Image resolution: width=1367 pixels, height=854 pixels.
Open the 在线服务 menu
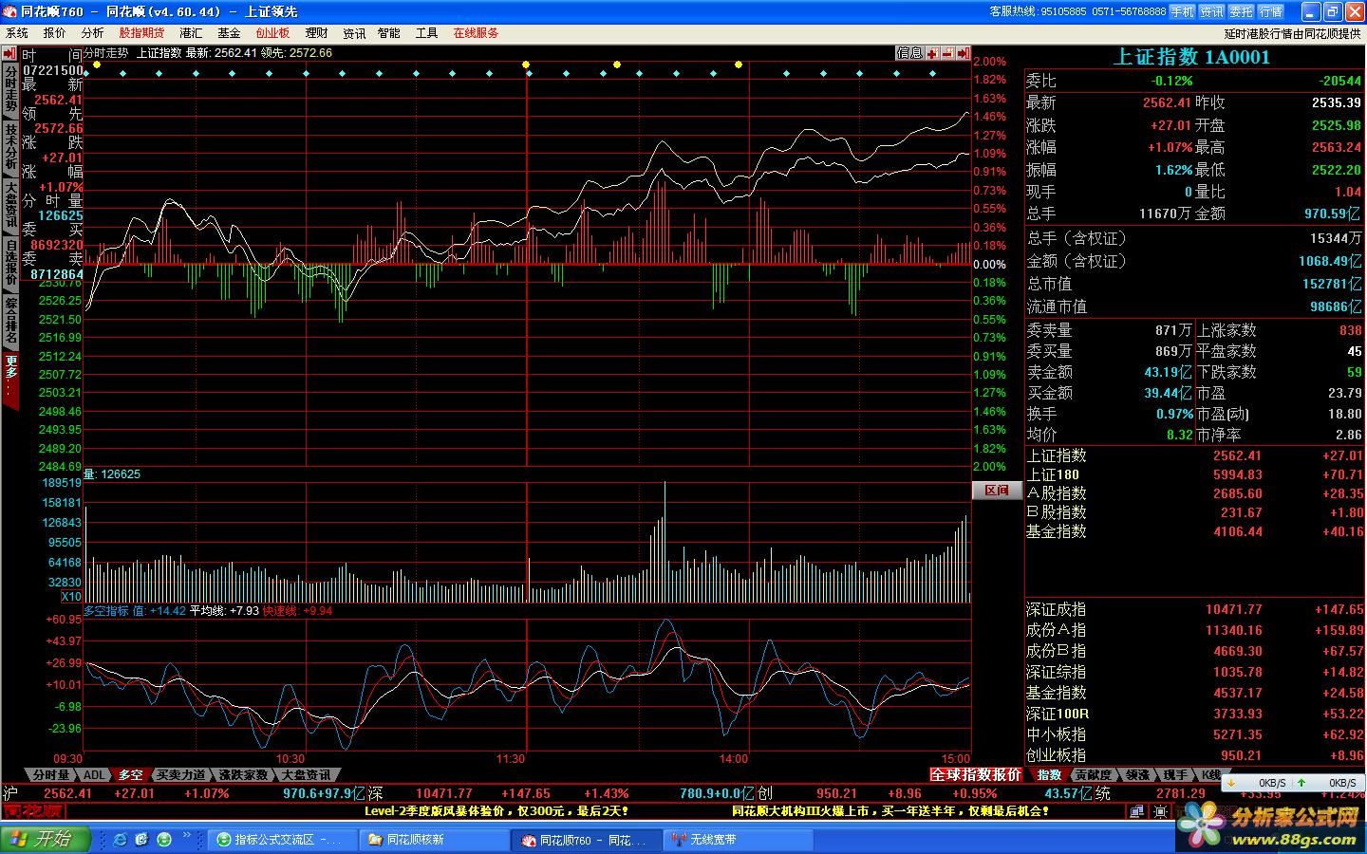476,33
